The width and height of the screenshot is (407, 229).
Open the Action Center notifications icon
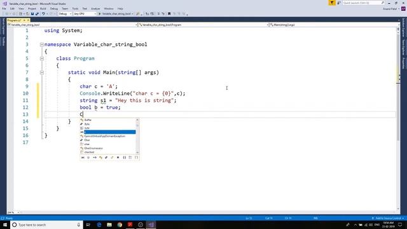point(400,225)
